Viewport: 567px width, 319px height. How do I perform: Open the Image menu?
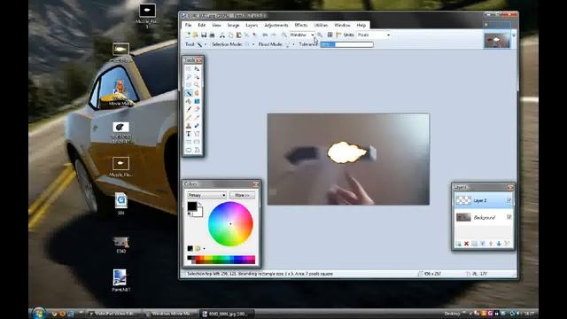pos(233,26)
